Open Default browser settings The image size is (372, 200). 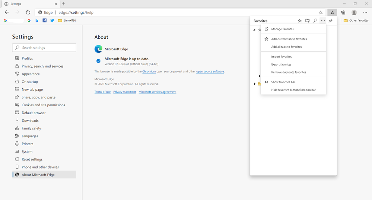tap(44, 113)
